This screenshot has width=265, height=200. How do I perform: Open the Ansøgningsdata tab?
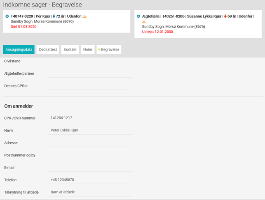pyautogui.click(x=19, y=50)
